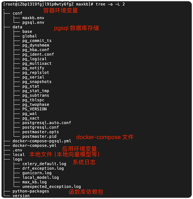193x199 pixels.
Task: Click the tree -a -L 2 command text
Action: click(110, 4)
